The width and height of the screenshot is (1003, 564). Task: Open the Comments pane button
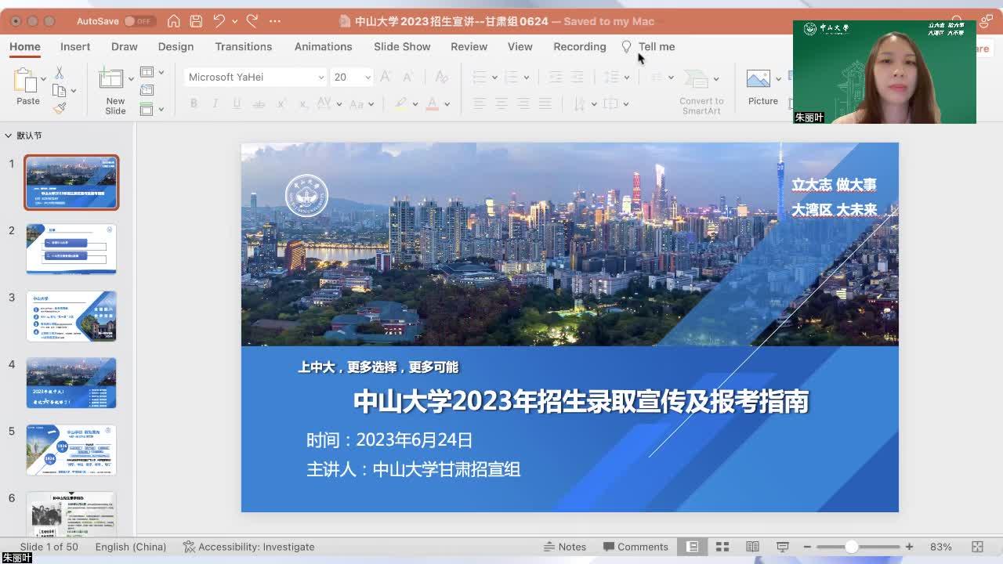point(635,547)
